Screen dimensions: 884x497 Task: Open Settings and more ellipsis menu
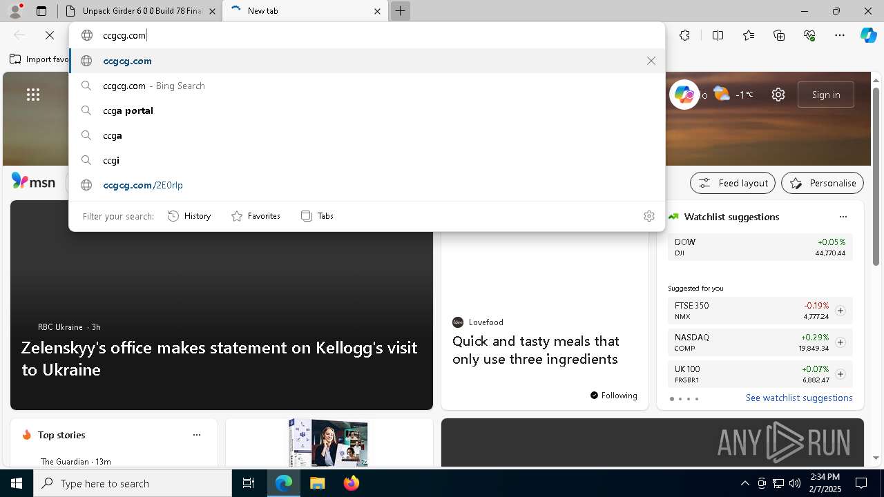point(840,35)
